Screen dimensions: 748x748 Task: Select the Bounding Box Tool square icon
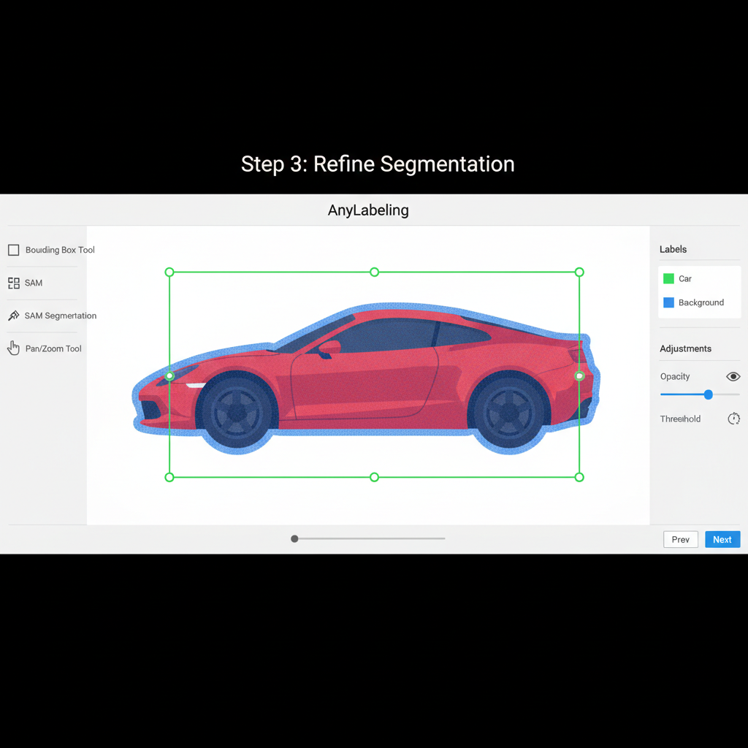pyautogui.click(x=14, y=250)
